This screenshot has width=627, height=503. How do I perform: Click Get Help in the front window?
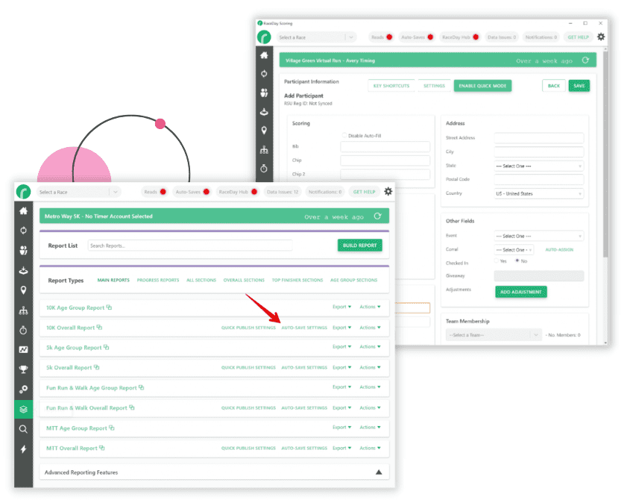365,192
